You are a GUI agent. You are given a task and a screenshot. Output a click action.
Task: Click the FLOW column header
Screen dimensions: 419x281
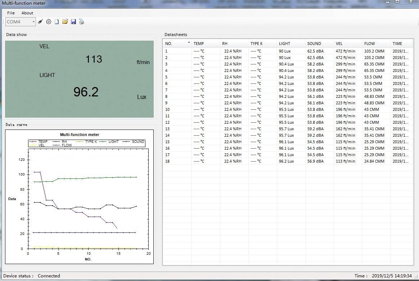369,44
